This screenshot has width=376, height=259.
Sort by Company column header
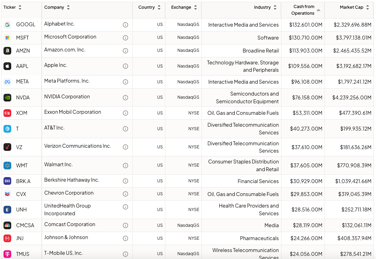68,7
